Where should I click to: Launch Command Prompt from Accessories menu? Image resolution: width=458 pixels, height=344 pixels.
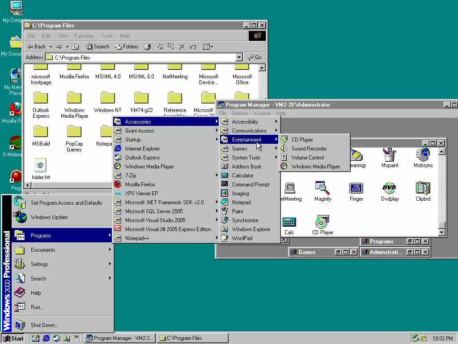click(x=250, y=184)
